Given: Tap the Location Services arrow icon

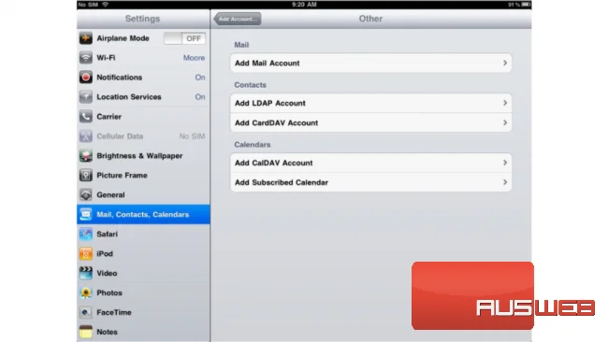Looking at the screenshot, I should (x=86, y=97).
